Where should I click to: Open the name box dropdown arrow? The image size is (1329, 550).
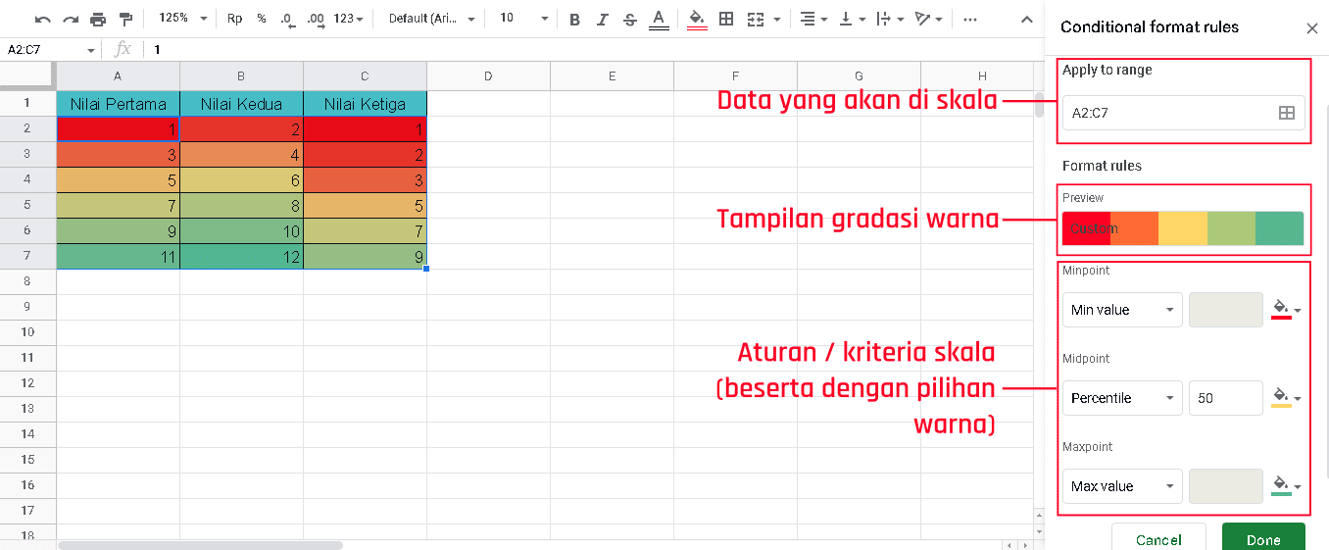point(91,50)
